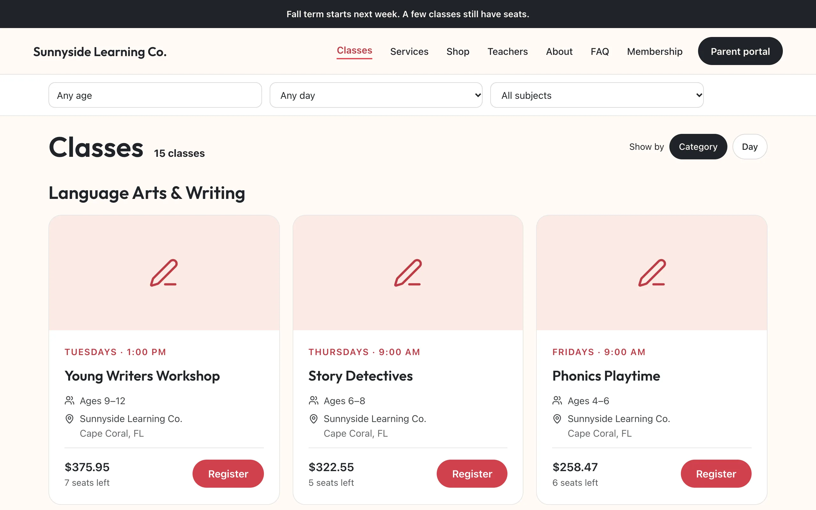Click the $322.55 price
This screenshot has height=510, width=816.
331,467
